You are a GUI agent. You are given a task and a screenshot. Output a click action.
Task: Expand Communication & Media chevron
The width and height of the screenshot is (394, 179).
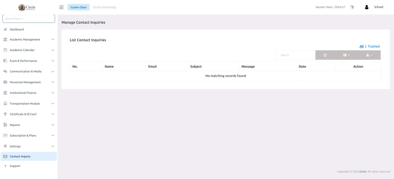click(x=53, y=71)
